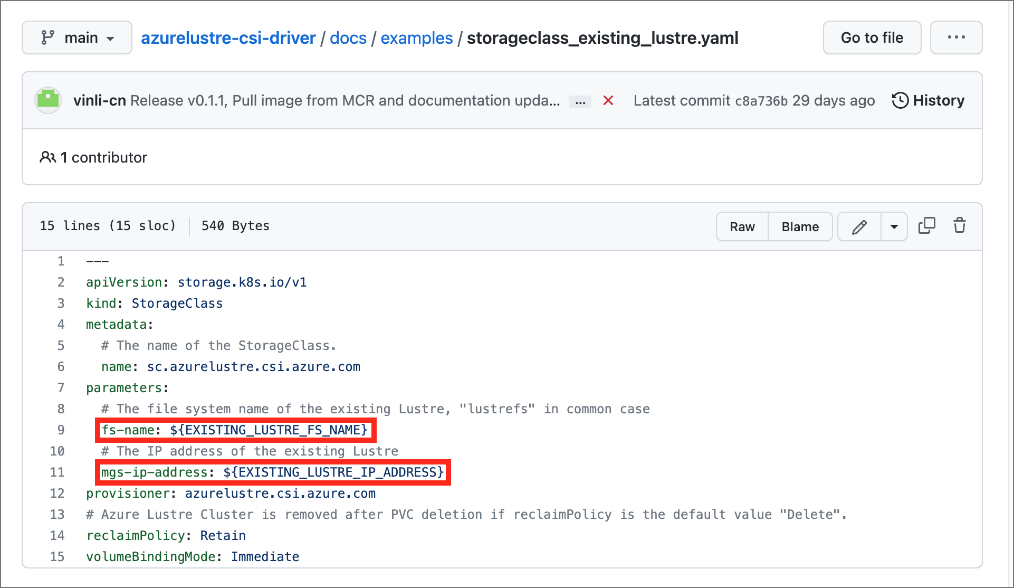Click the delete trash icon to delete file

(x=960, y=225)
